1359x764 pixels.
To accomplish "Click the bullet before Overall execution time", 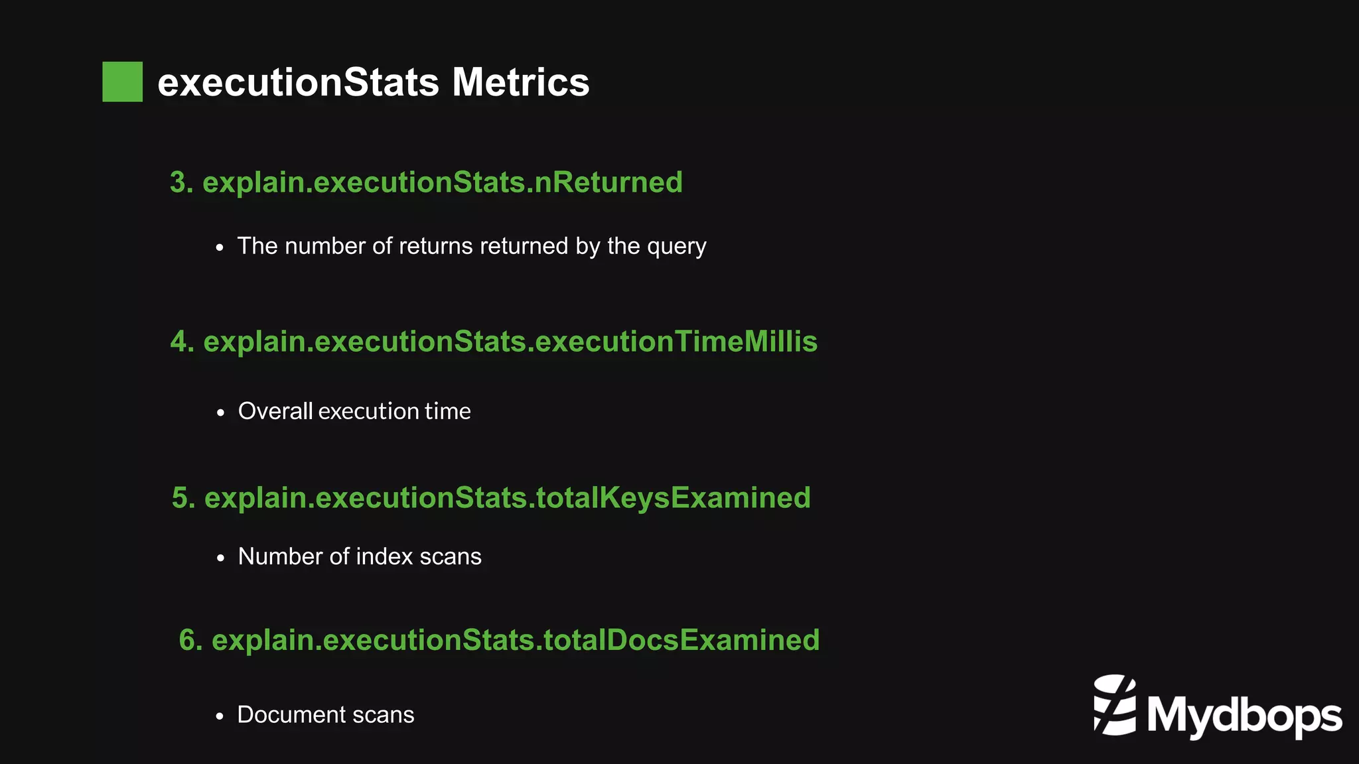I will click(220, 413).
